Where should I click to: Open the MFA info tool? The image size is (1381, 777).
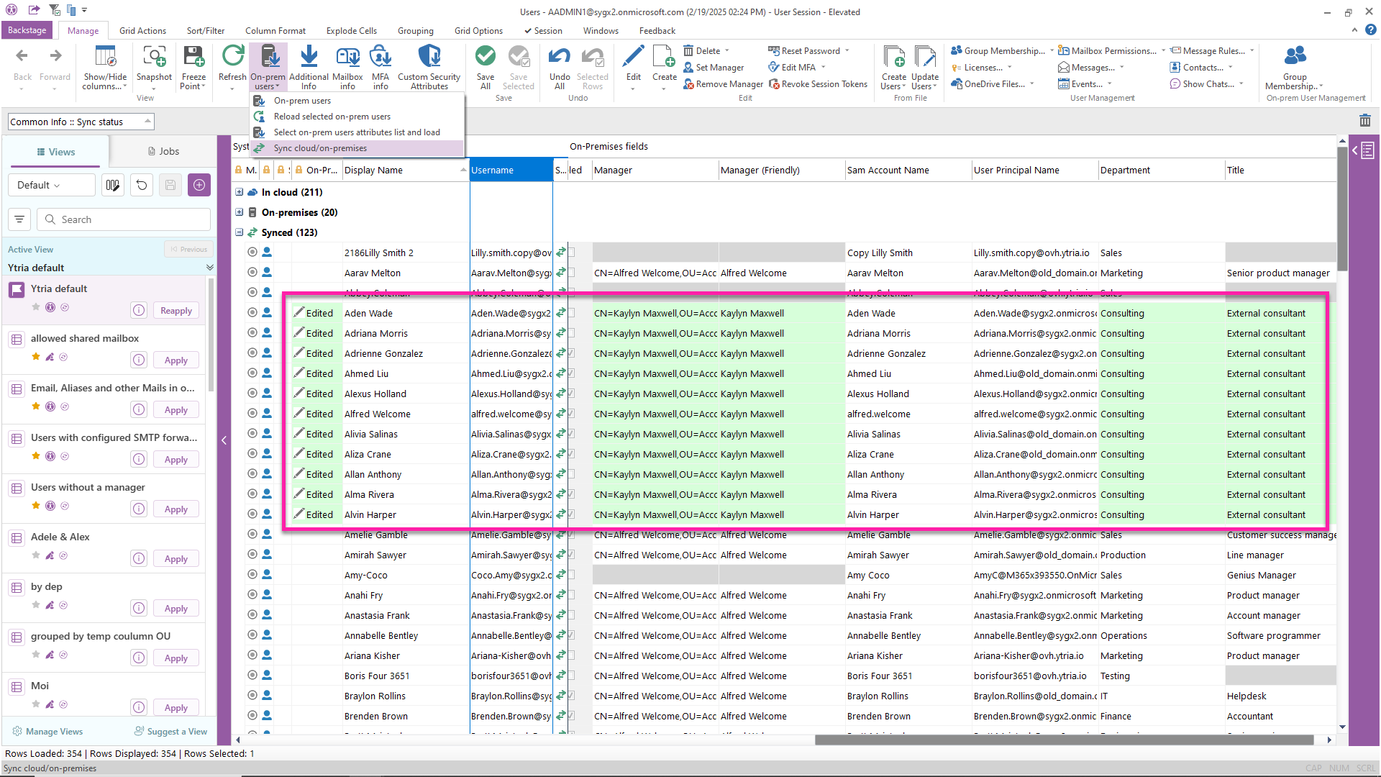tap(380, 57)
